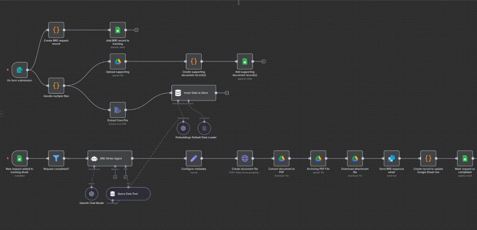Open the Configure metadata edit node
Image resolution: width=477 pixels, height=230 pixels.
(194, 158)
